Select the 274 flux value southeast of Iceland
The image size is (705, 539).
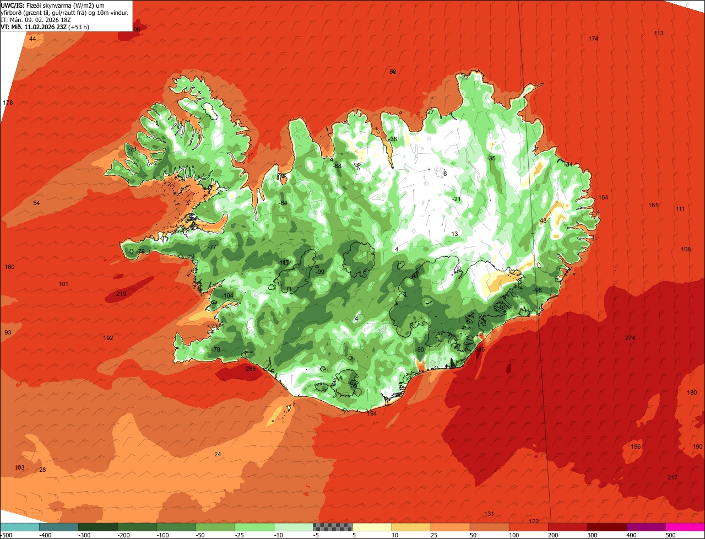pyautogui.click(x=630, y=338)
